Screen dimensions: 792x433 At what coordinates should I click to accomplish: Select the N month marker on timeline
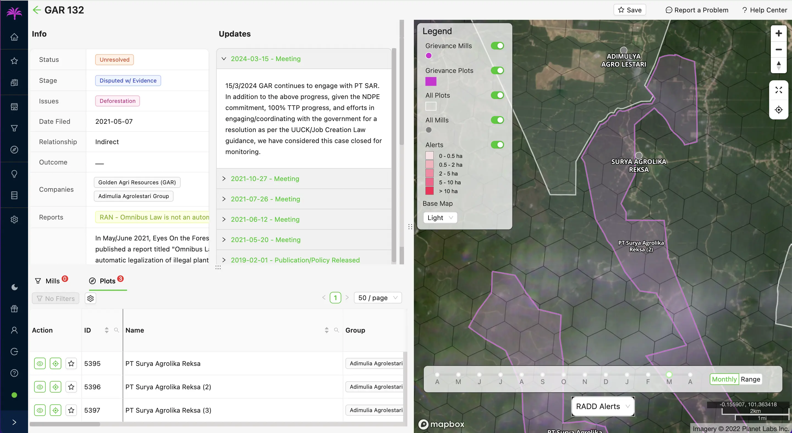(x=584, y=375)
